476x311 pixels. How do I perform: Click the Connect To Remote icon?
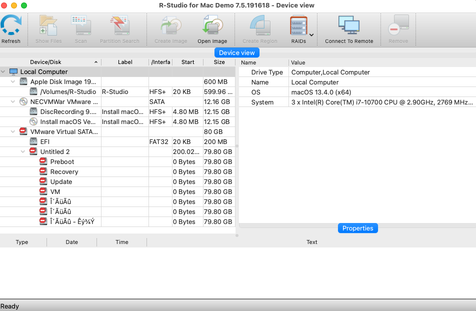coord(349,25)
